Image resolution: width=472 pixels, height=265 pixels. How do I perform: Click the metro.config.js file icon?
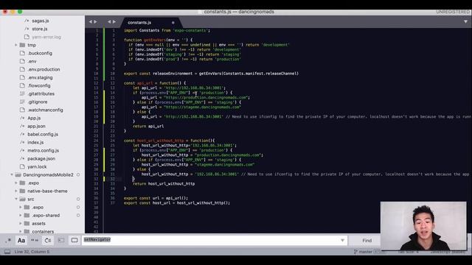(22, 150)
